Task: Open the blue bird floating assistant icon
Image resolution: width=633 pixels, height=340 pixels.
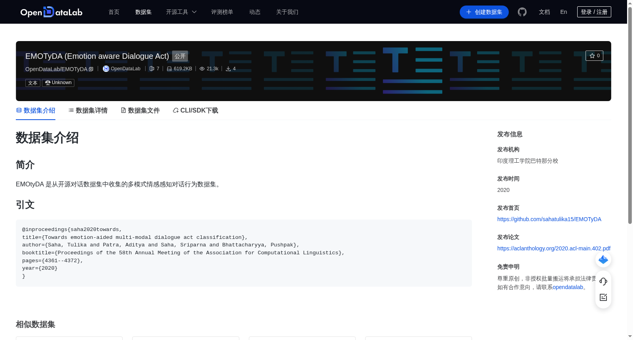Action: click(603, 259)
